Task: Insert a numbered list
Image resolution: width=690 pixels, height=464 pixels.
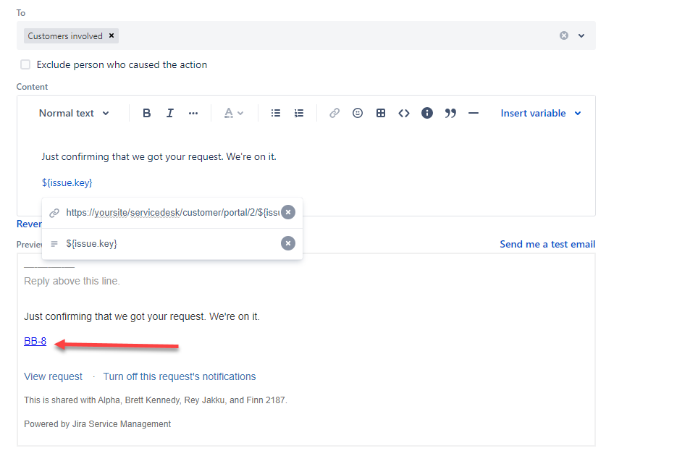Action: coord(299,114)
